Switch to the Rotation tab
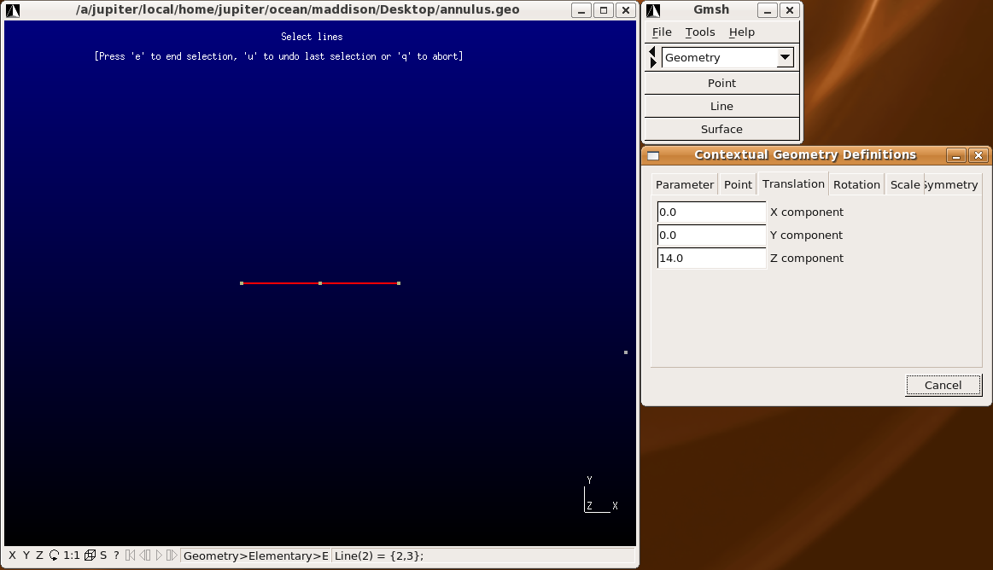Screen dimensions: 993x570 [856, 184]
